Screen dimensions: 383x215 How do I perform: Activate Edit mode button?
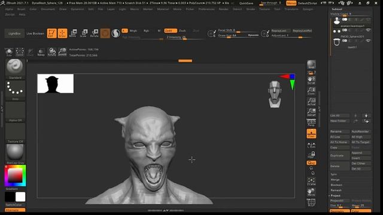[x=52, y=33]
